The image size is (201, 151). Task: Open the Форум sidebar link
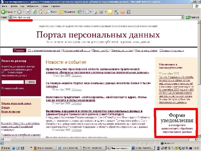[6, 107]
